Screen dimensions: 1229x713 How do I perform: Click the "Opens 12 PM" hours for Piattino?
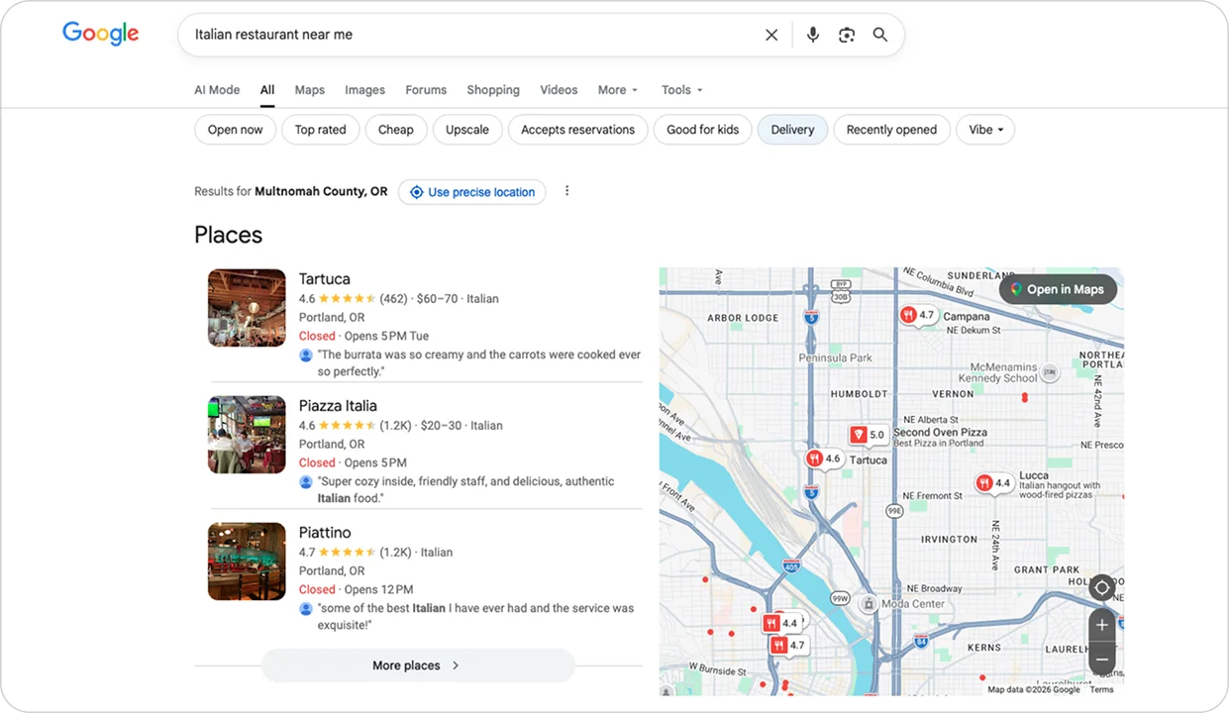(x=378, y=589)
